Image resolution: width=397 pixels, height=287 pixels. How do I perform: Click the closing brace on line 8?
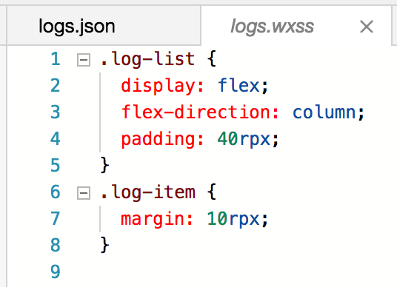(x=105, y=245)
